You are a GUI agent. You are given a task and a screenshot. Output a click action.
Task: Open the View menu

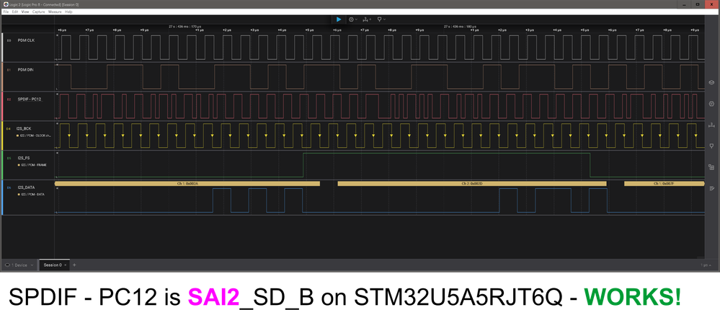point(25,12)
